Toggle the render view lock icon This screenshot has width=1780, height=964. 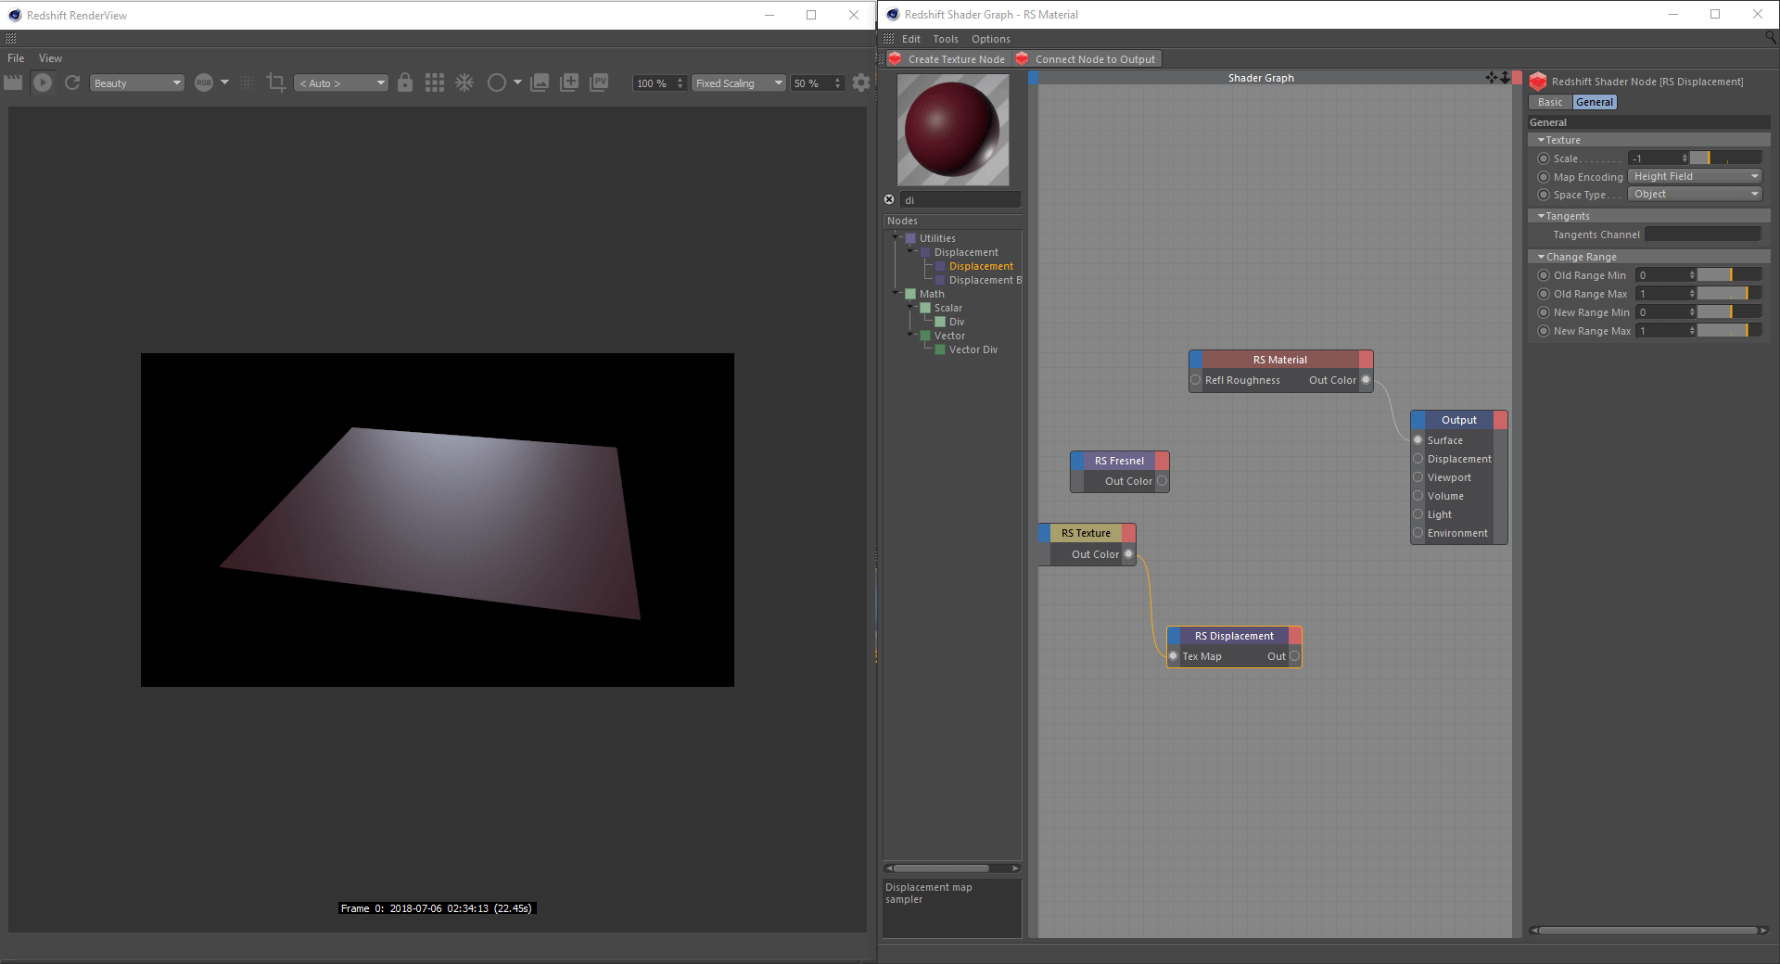click(405, 82)
